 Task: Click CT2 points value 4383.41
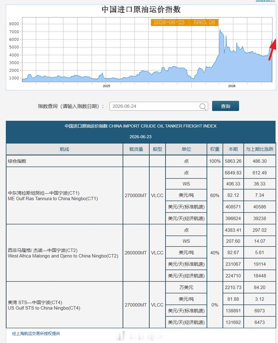[x=233, y=230]
